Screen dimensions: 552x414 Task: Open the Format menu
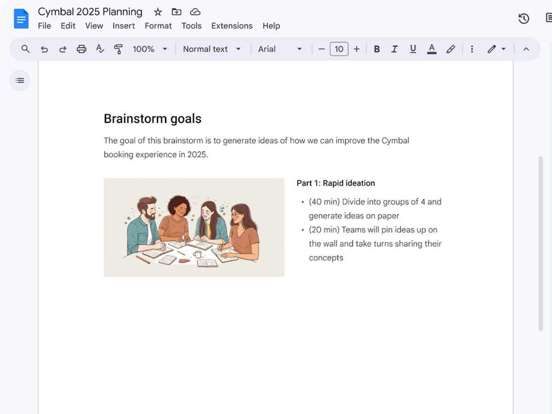tap(158, 26)
